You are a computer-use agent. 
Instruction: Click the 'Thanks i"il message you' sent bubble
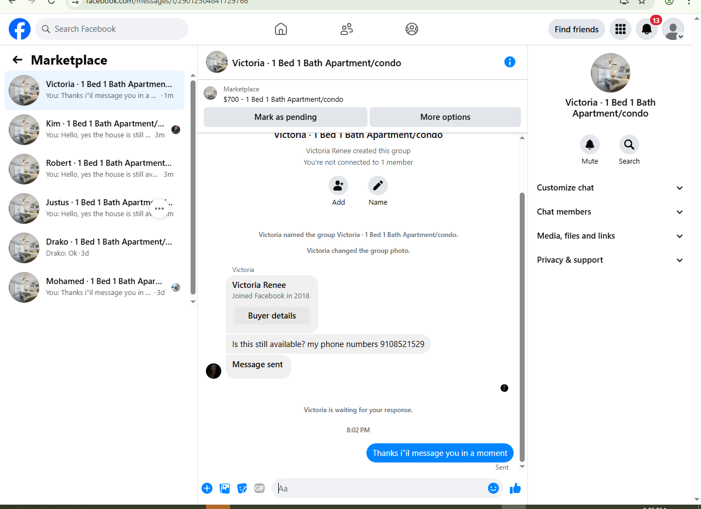pos(440,453)
